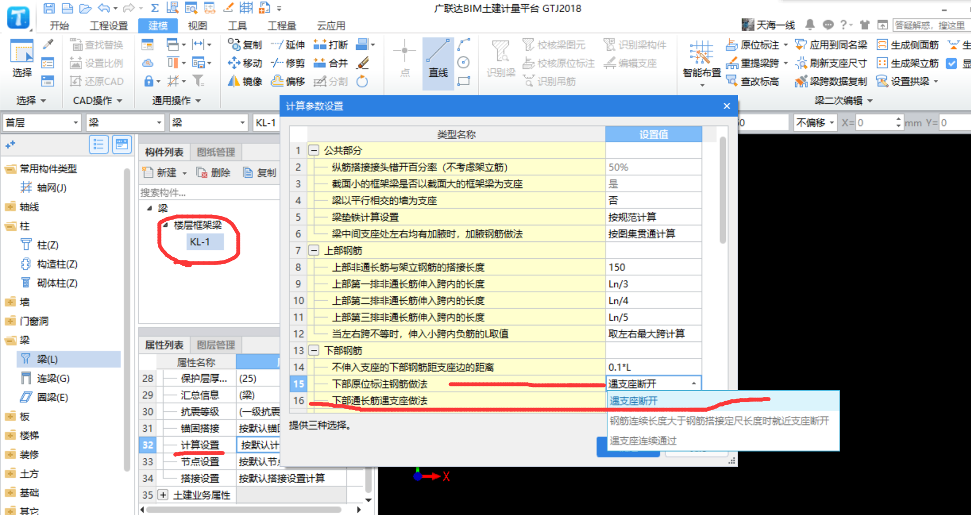Open the 云应用 ribbon tab
Viewport: 971px width, 515px height.
(x=331, y=25)
